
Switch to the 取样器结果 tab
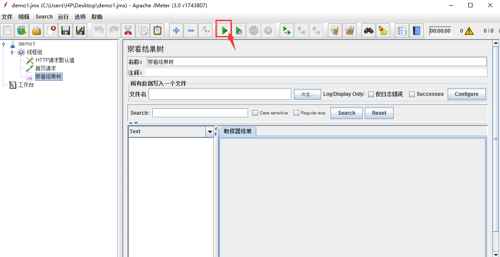tap(238, 131)
